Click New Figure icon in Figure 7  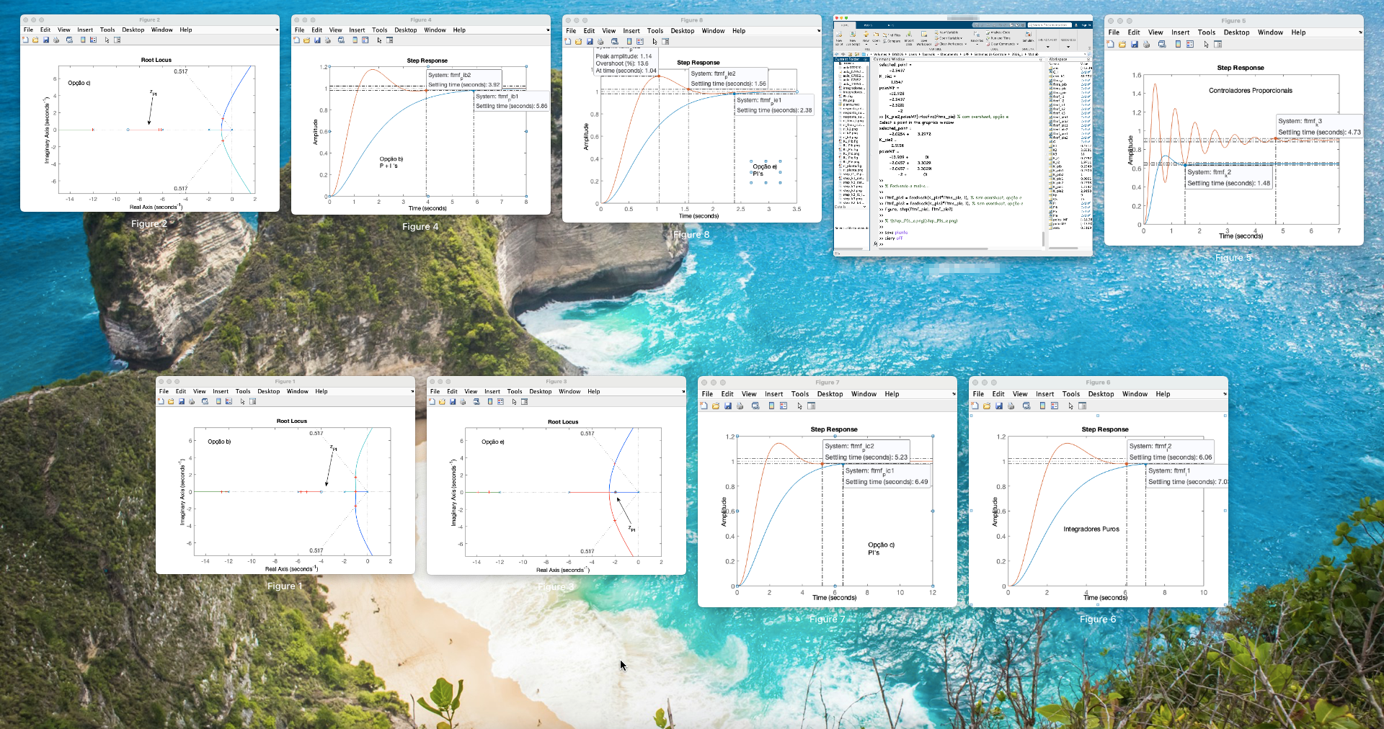tap(704, 406)
